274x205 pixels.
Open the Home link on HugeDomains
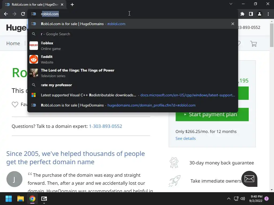pyautogui.click(x=13, y=43)
